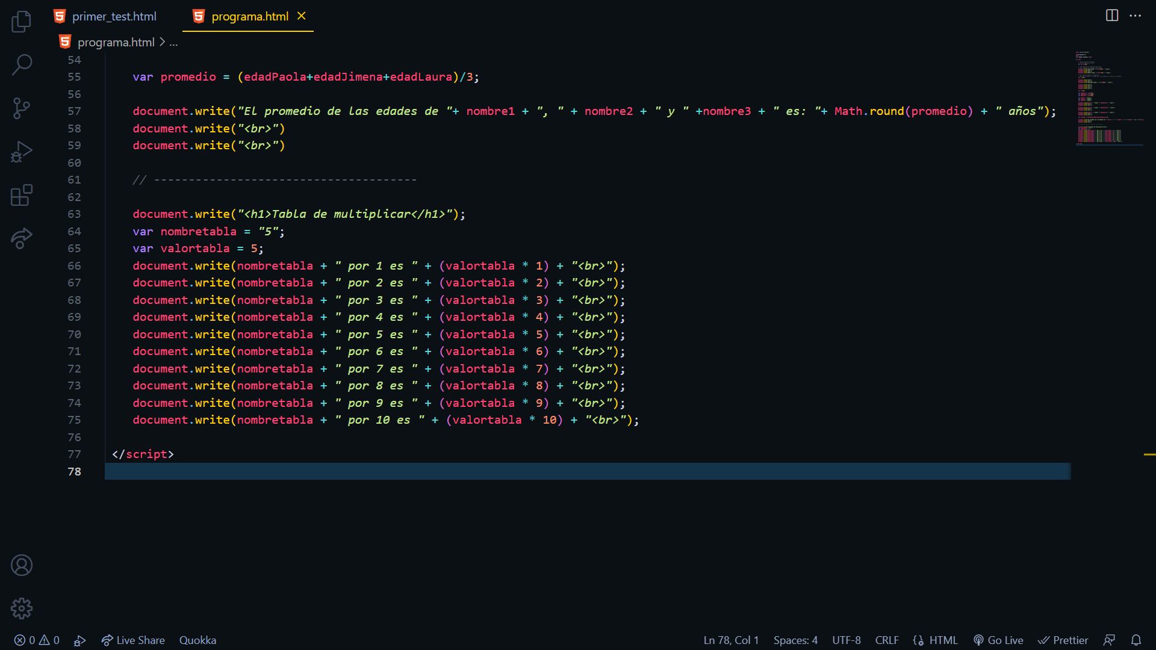Screen dimensions: 1156x650
Task: Open the Source Control view
Action: (22, 108)
